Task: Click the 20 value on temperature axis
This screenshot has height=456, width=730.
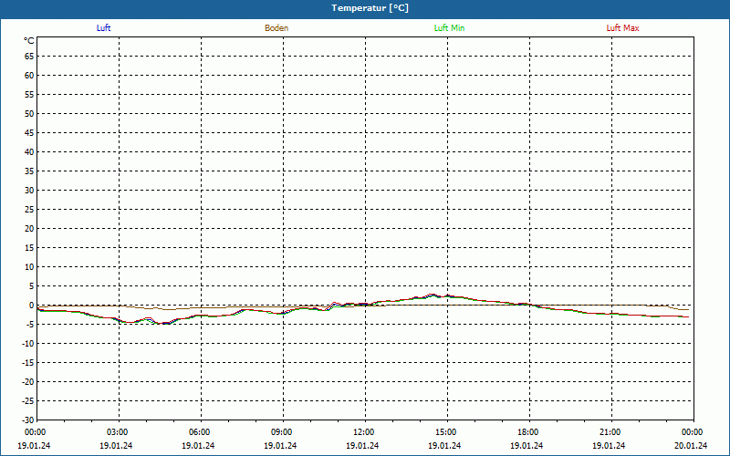Action: (29, 229)
